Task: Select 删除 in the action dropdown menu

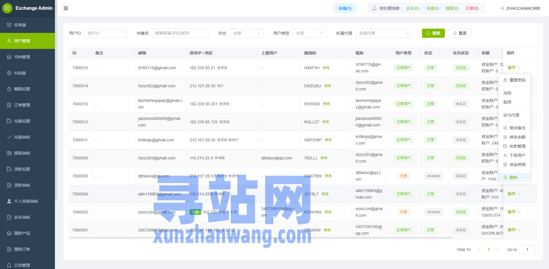Action: click(513, 177)
